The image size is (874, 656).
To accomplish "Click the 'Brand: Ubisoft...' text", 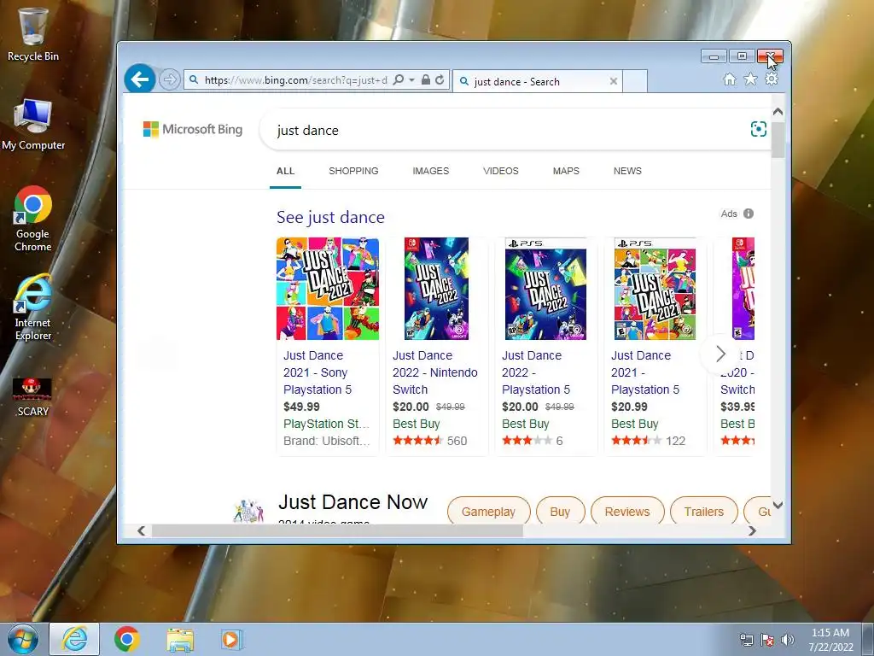I will tap(326, 441).
